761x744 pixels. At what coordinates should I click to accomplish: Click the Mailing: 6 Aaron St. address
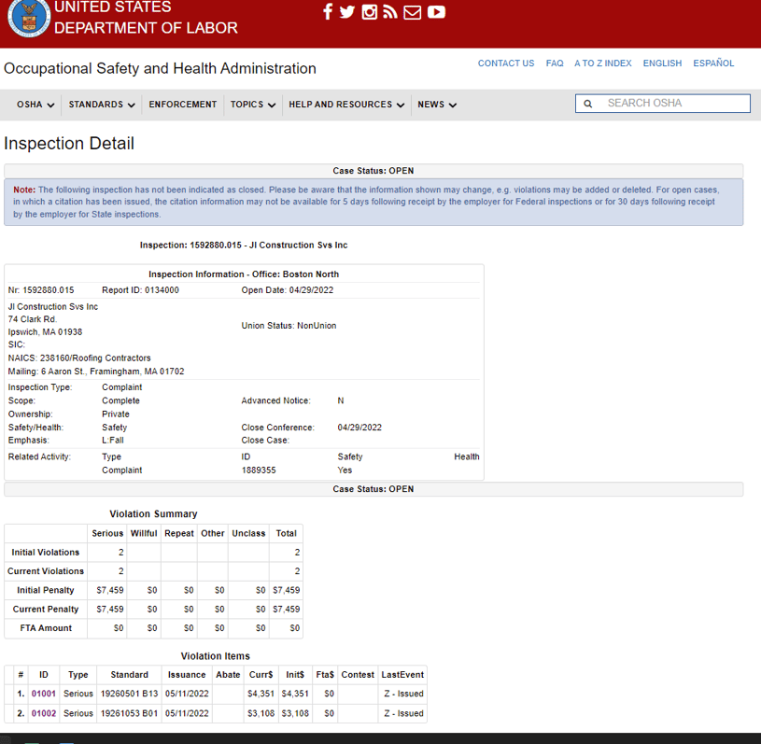[96, 372]
